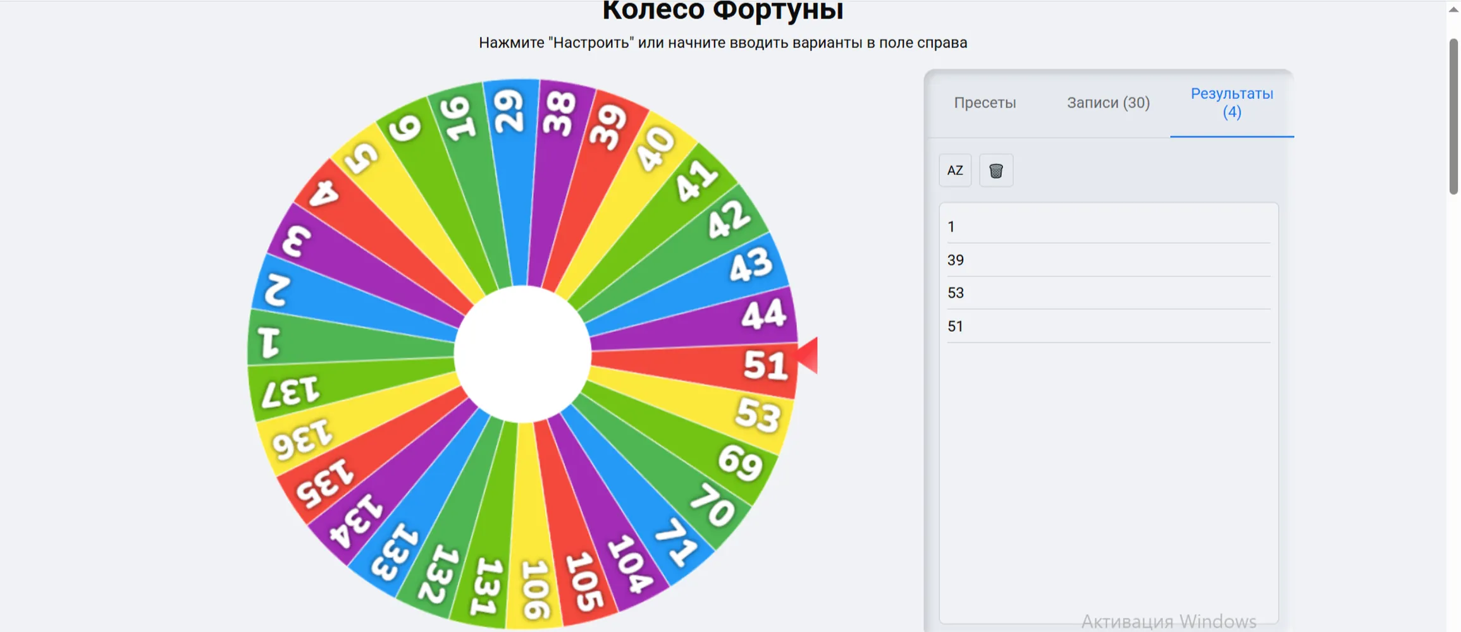Screen dimensions: 1461x632
Task: Select the Результаты (4) tab
Action: coord(1232,103)
